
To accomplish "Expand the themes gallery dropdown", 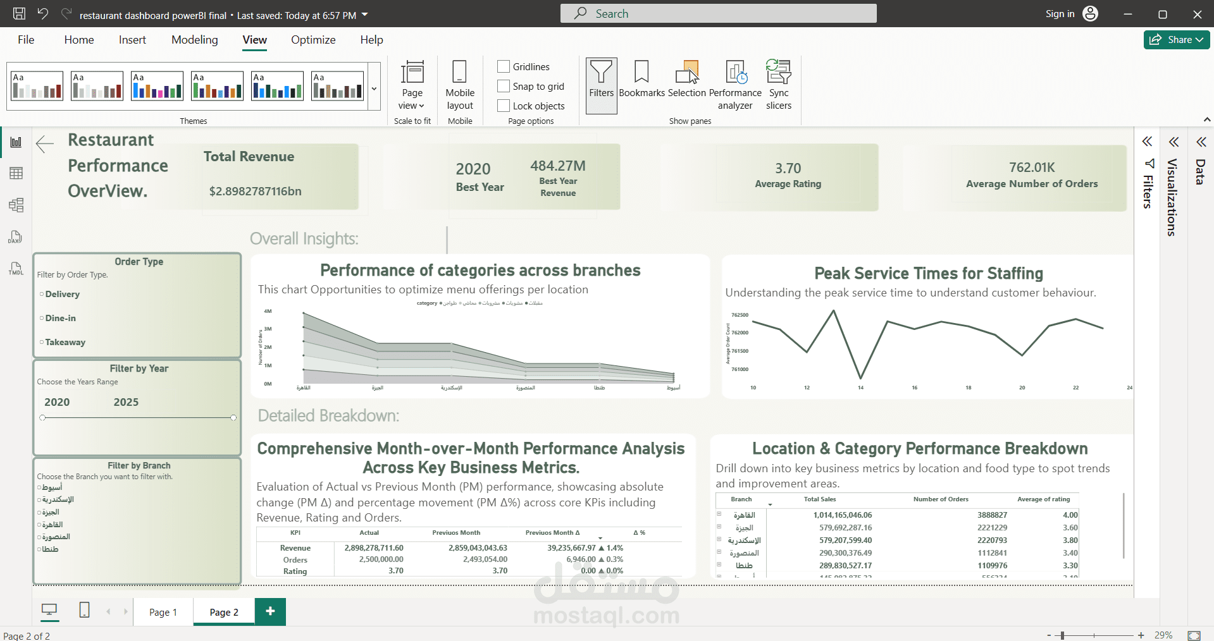I will [x=374, y=89].
